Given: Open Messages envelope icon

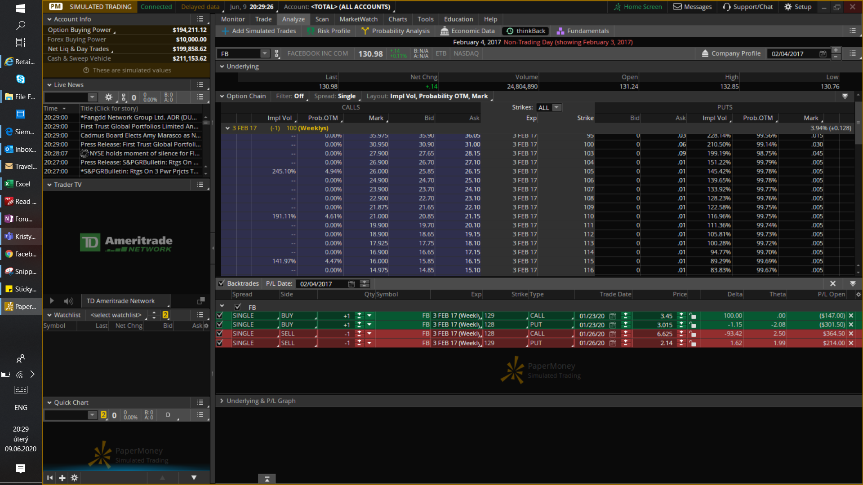Looking at the screenshot, I should tap(677, 7).
